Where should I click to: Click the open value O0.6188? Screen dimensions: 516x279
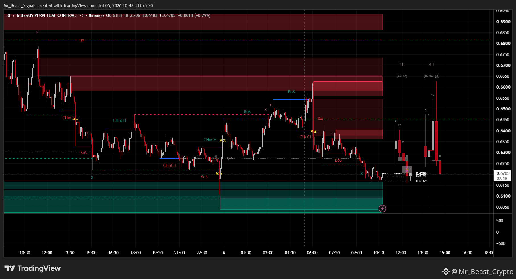click(x=114, y=15)
